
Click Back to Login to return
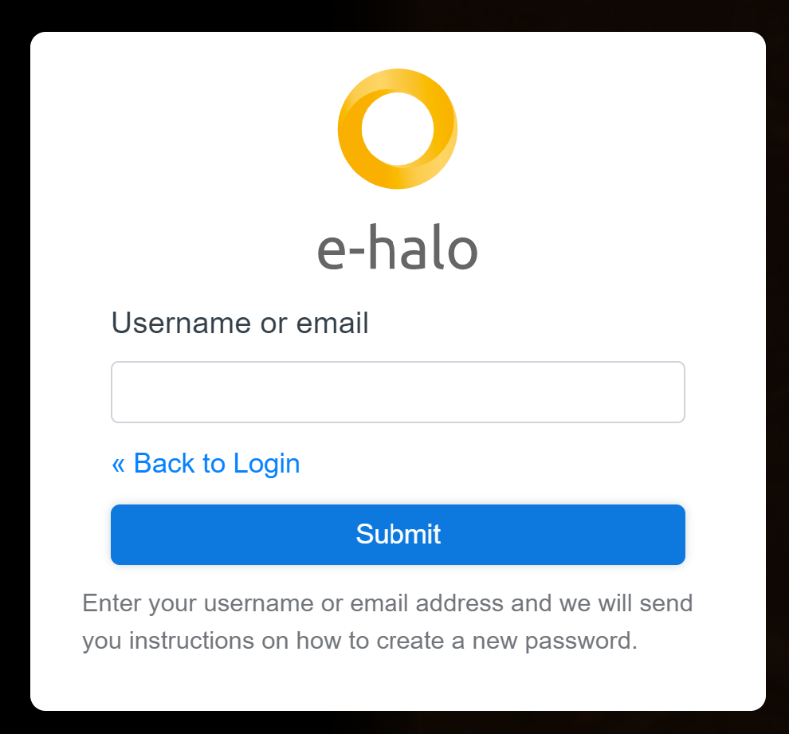206,463
